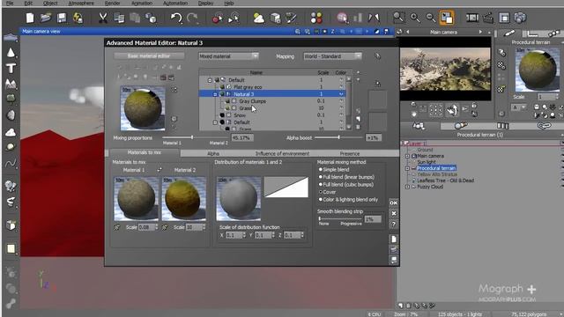Add a rock from left toolbar

tap(11, 115)
